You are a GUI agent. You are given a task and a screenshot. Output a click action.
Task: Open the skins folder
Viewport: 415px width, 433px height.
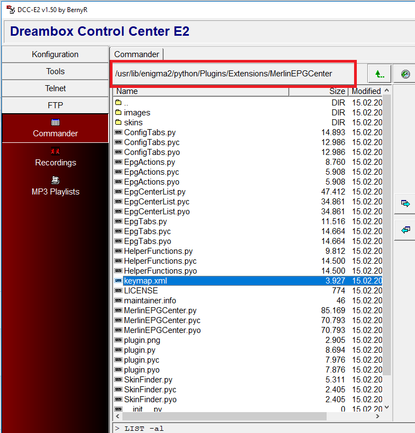[133, 123]
